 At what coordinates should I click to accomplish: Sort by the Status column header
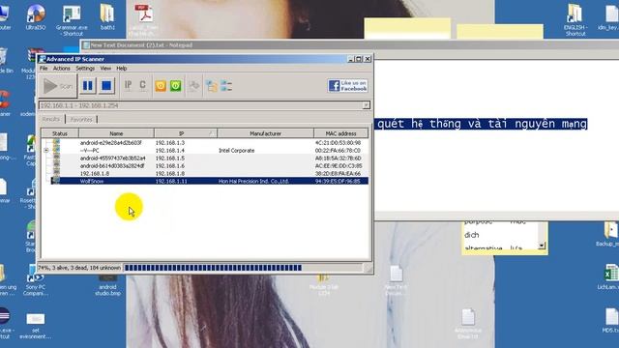(x=60, y=133)
